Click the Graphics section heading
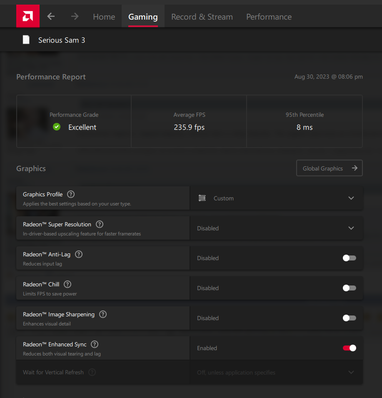Image resolution: width=382 pixels, height=398 pixels. (31, 168)
